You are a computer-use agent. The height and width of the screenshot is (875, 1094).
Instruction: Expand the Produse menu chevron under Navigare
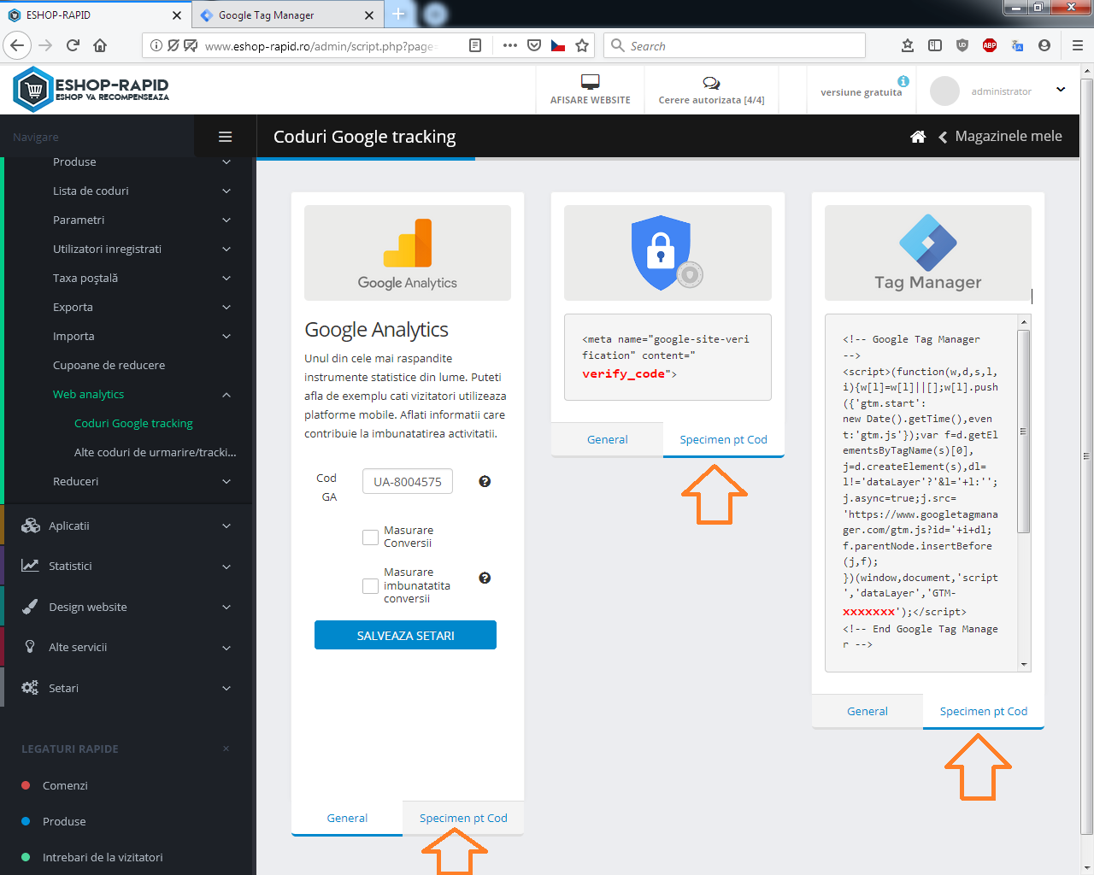[226, 161]
